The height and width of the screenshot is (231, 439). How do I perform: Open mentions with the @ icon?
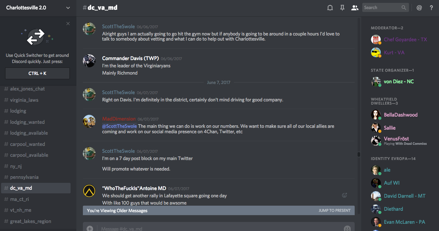tap(419, 8)
